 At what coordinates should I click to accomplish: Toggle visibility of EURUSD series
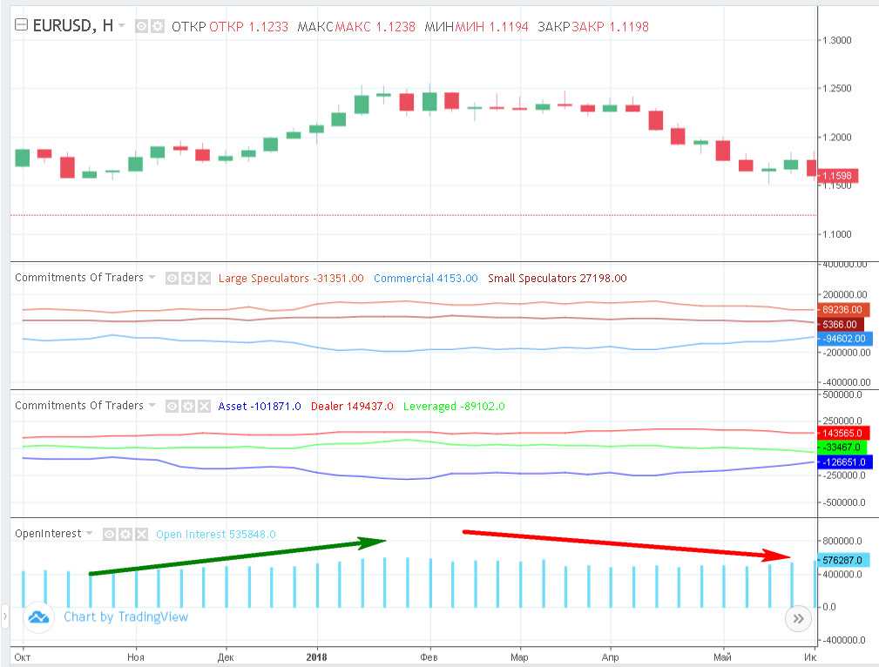pyautogui.click(x=143, y=26)
